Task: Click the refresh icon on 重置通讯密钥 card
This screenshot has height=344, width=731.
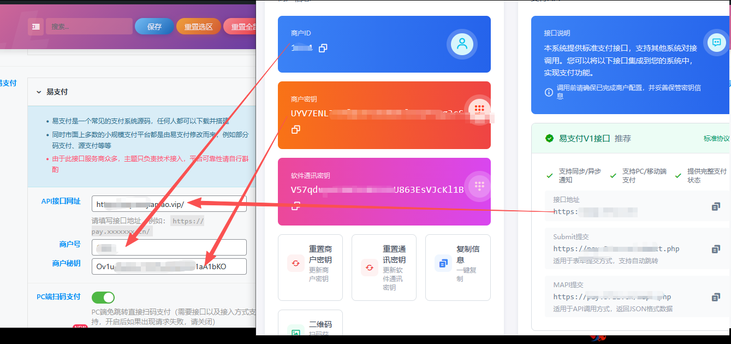Action: [x=368, y=268]
